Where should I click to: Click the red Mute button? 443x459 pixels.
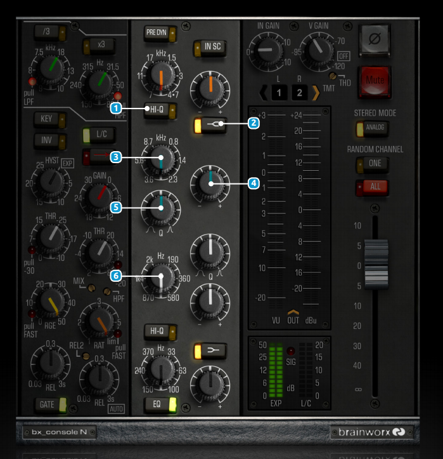375,81
